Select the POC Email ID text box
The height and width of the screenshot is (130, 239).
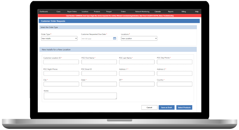click(x=99, y=73)
